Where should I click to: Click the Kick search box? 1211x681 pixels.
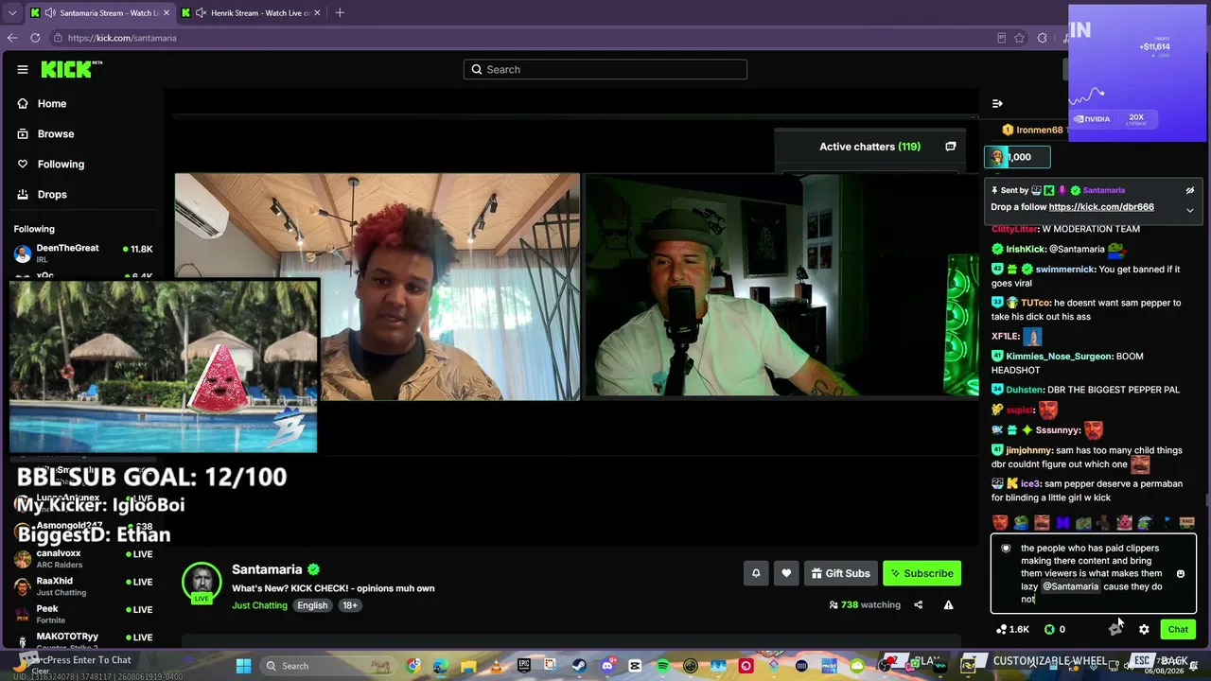click(605, 69)
